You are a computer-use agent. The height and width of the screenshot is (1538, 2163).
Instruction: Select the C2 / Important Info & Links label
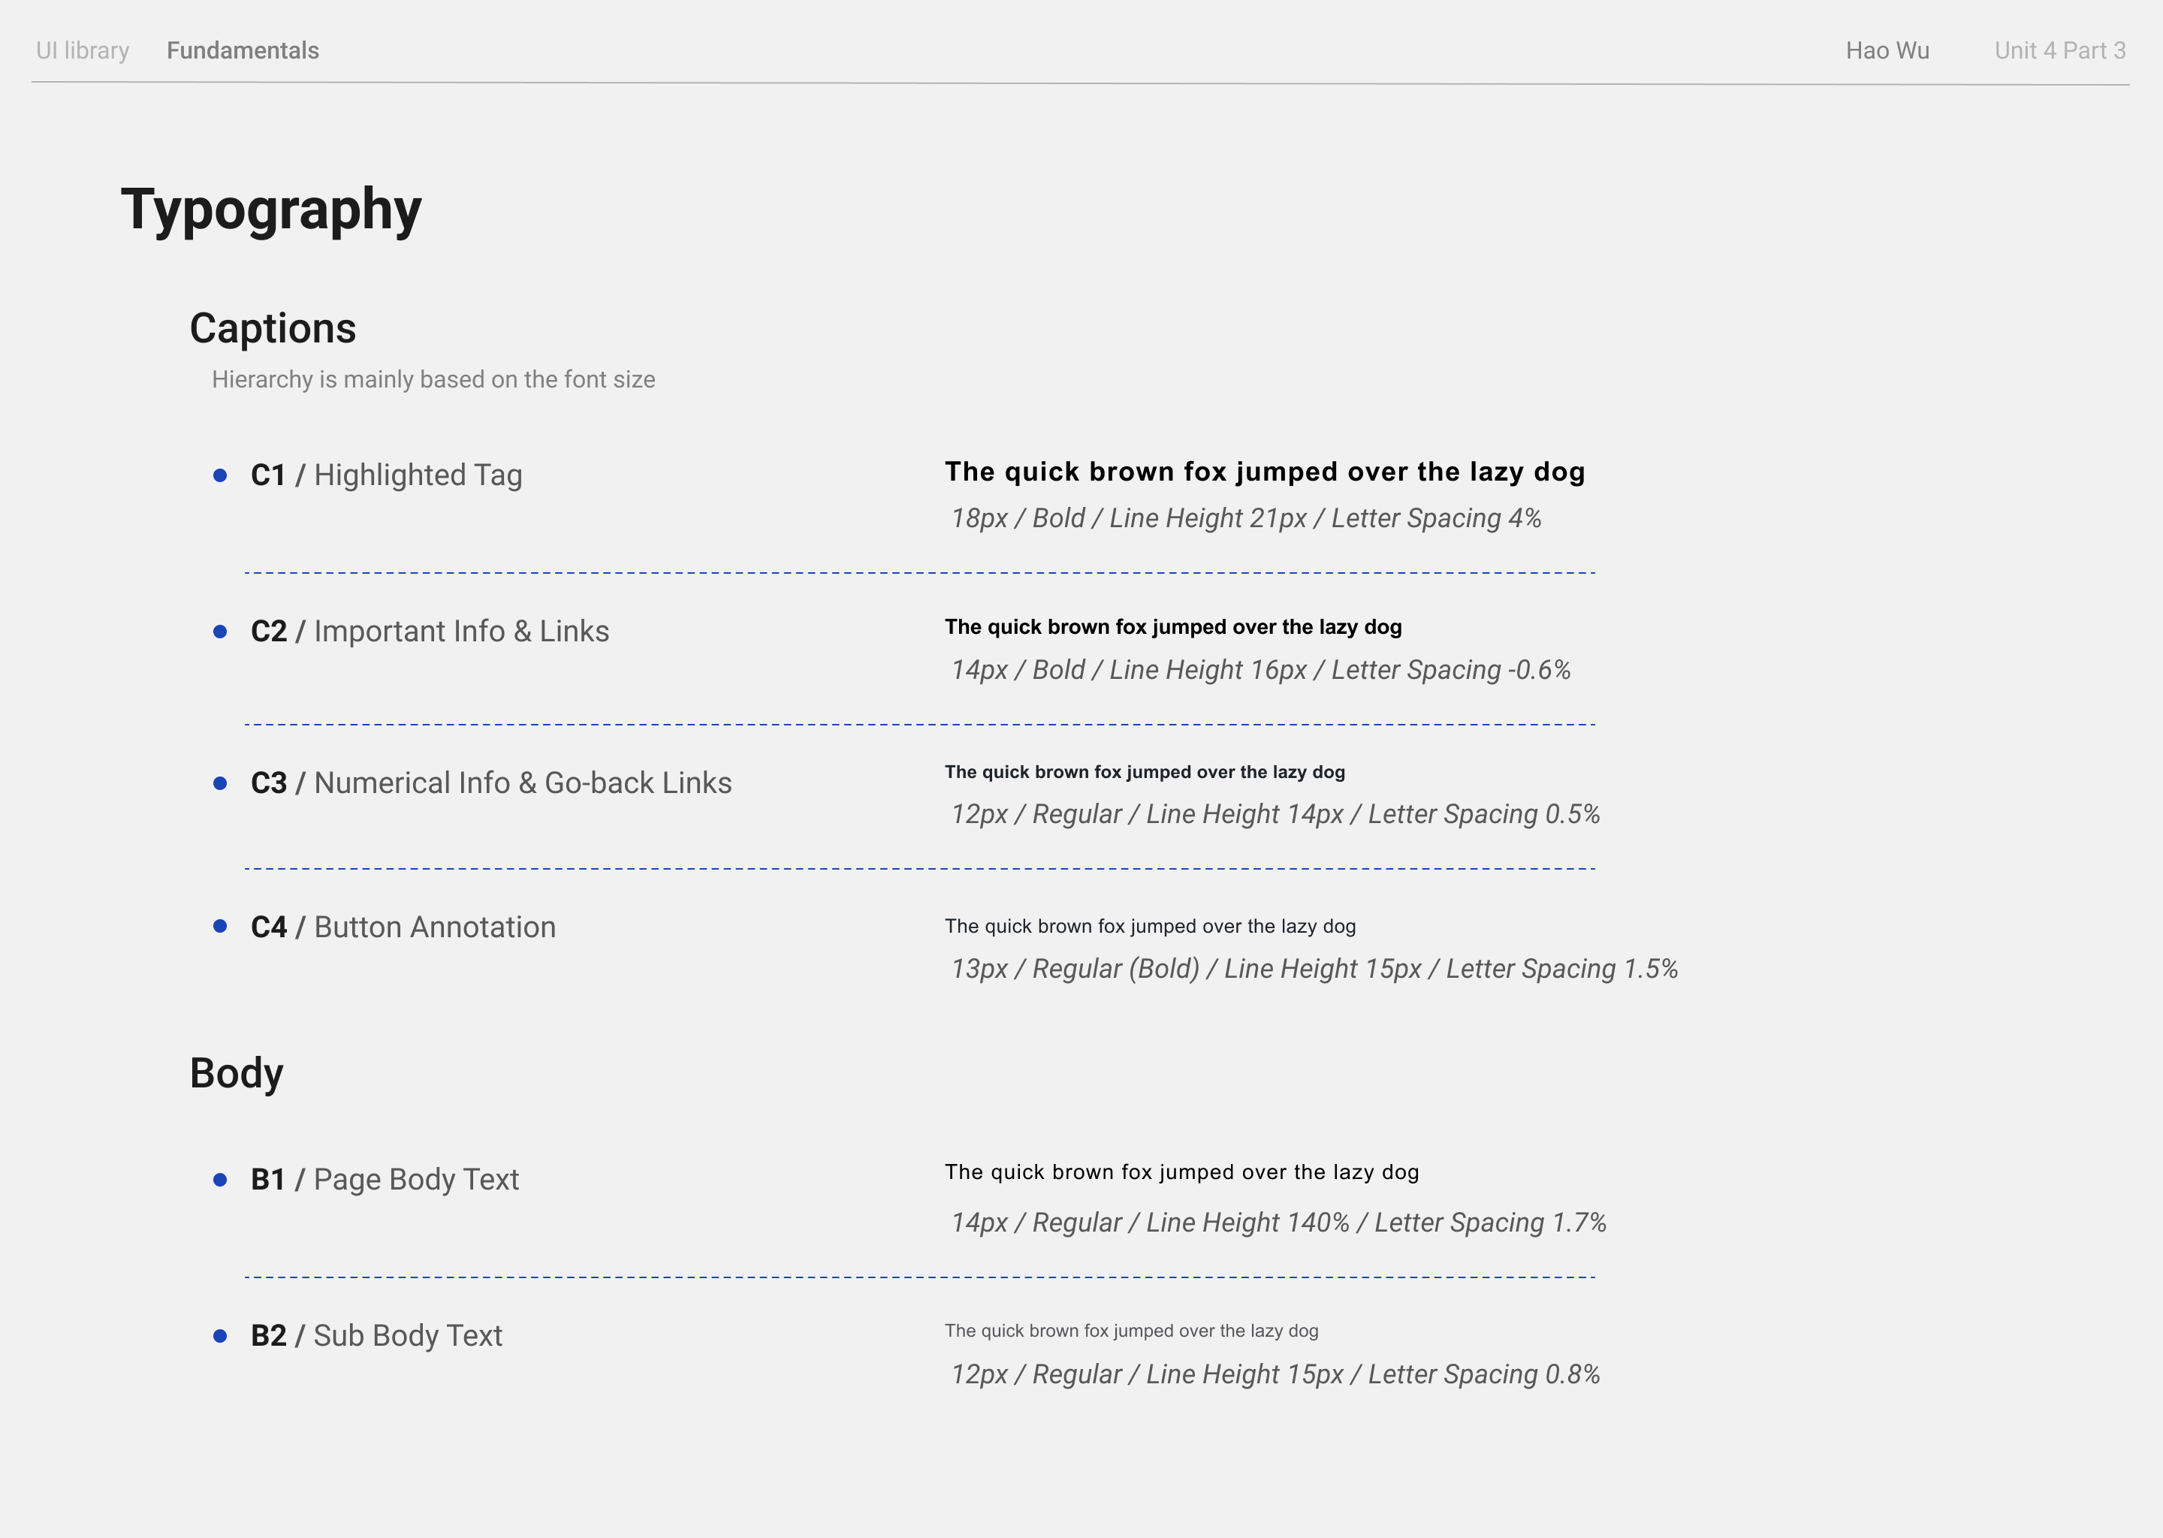(430, 632)
